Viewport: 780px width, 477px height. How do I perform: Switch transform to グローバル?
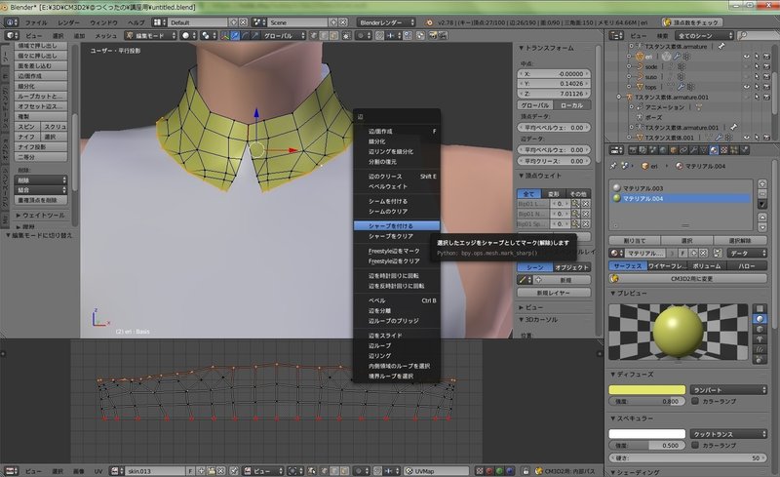click(535, 105)
